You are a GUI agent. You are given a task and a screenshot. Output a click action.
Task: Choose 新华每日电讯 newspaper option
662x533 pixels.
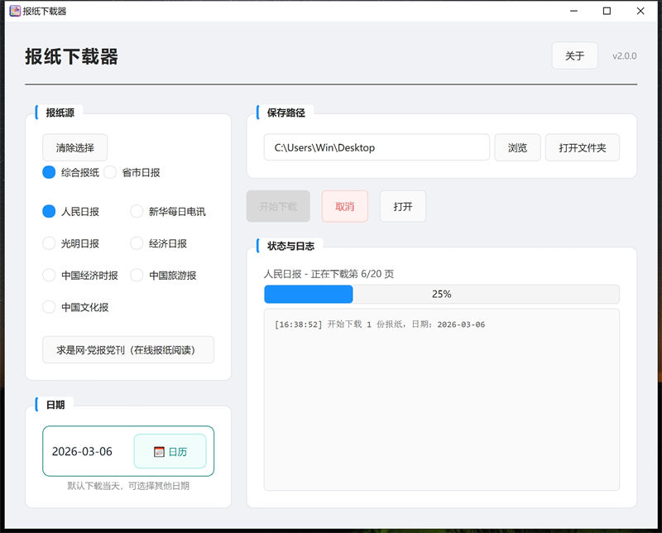[137, 211]
